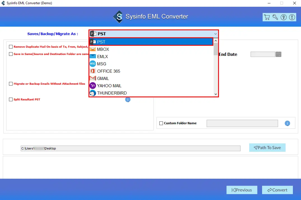Click the Saves/Backup/Migrate As label

pyautogui.click(x=53, y=34)
